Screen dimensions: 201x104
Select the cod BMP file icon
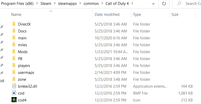point(14,93)
